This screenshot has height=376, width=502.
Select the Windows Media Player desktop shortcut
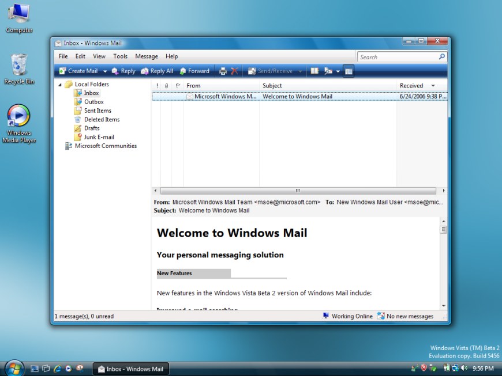19,124
